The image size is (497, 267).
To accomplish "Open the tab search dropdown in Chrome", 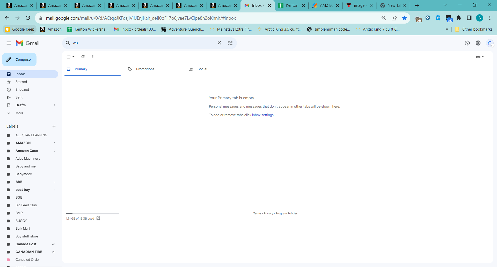I will coord(445,5).
